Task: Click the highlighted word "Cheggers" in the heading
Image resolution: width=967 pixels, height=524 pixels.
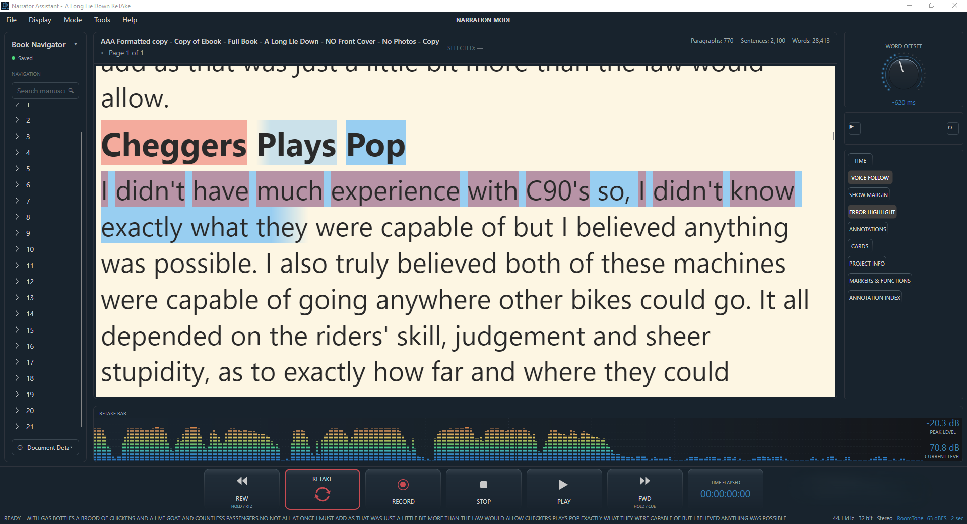Action: [174, 143]
